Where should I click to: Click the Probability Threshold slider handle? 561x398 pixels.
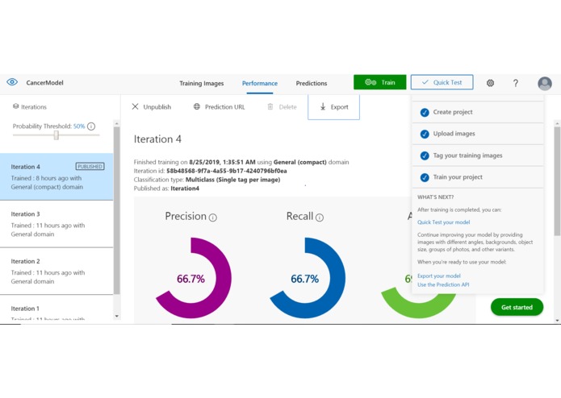tap(57, 135)
